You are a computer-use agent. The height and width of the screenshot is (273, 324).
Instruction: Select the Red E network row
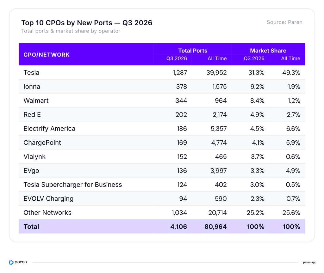pos(162,114)
